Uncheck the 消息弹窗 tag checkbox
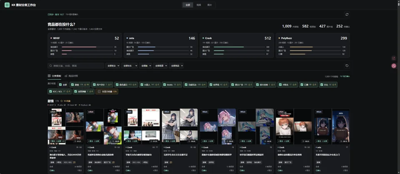The image size is (400, 174). (x=75, y=91)
